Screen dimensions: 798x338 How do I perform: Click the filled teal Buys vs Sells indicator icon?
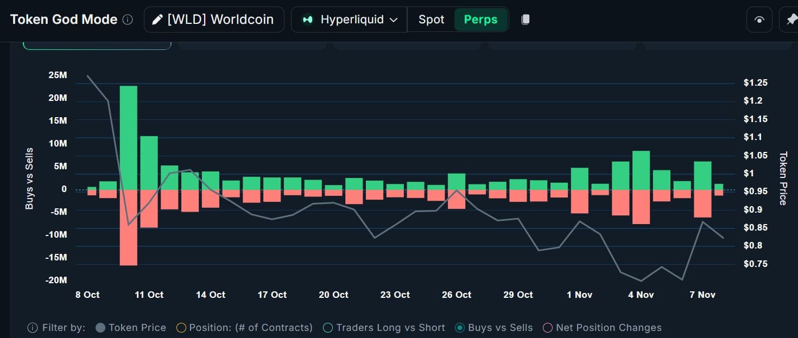(x=460, y=327)
